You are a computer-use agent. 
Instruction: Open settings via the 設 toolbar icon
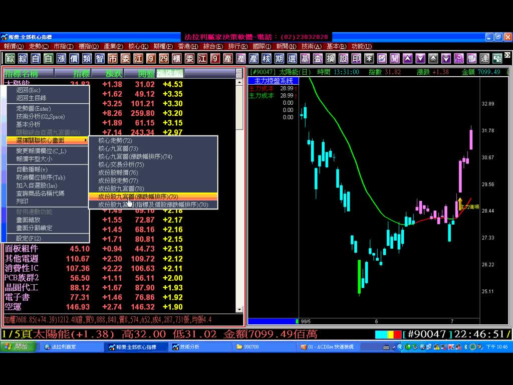coord(343,59)
